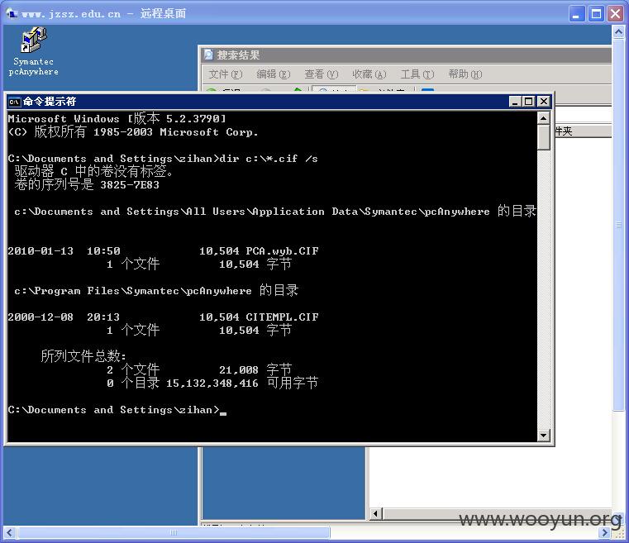Click the search results pane left scroll arrow
629x543 pixels.
(x=375, y=513)
